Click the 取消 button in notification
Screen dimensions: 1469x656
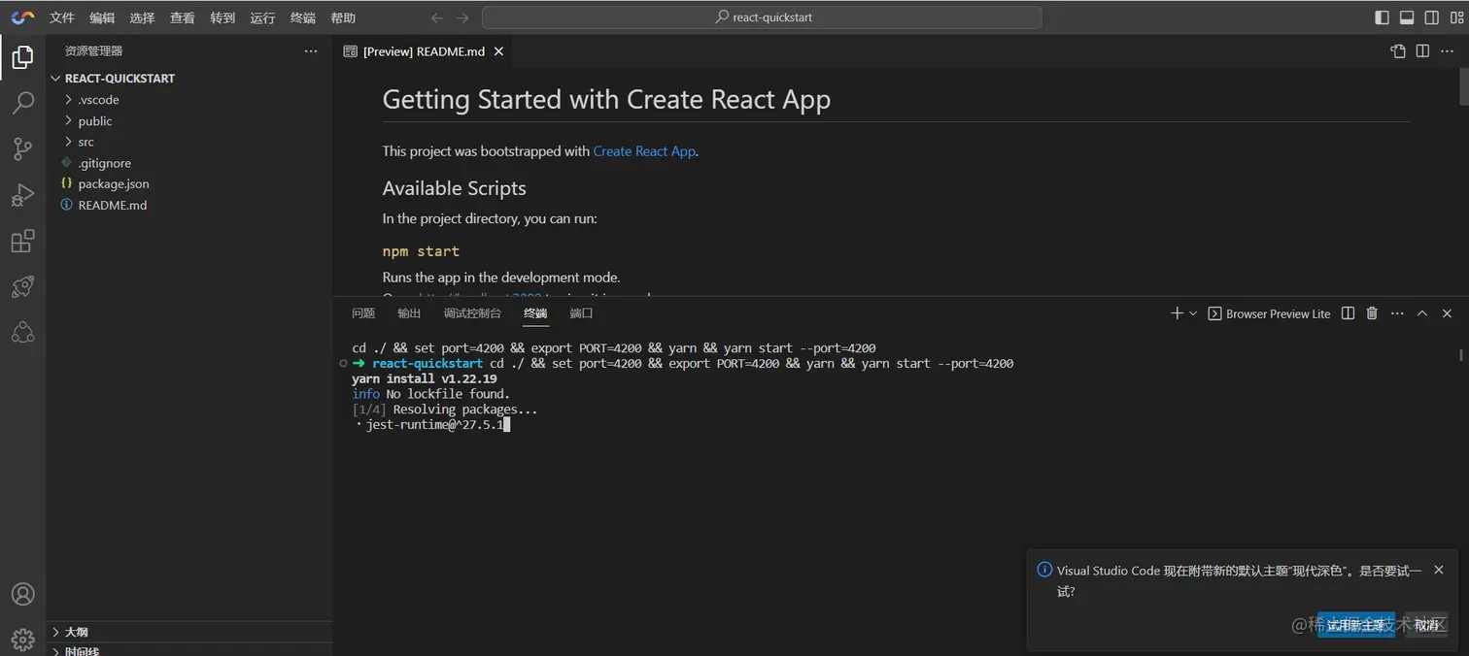1426,626
